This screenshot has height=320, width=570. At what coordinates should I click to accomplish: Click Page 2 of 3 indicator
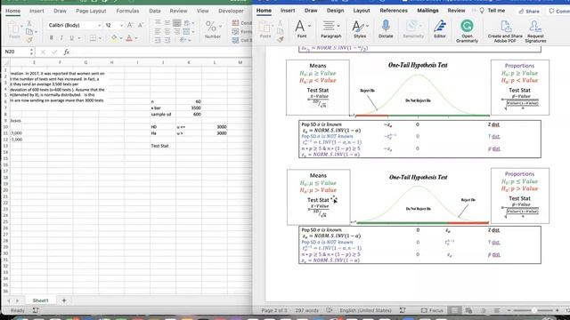coord(274,310)
